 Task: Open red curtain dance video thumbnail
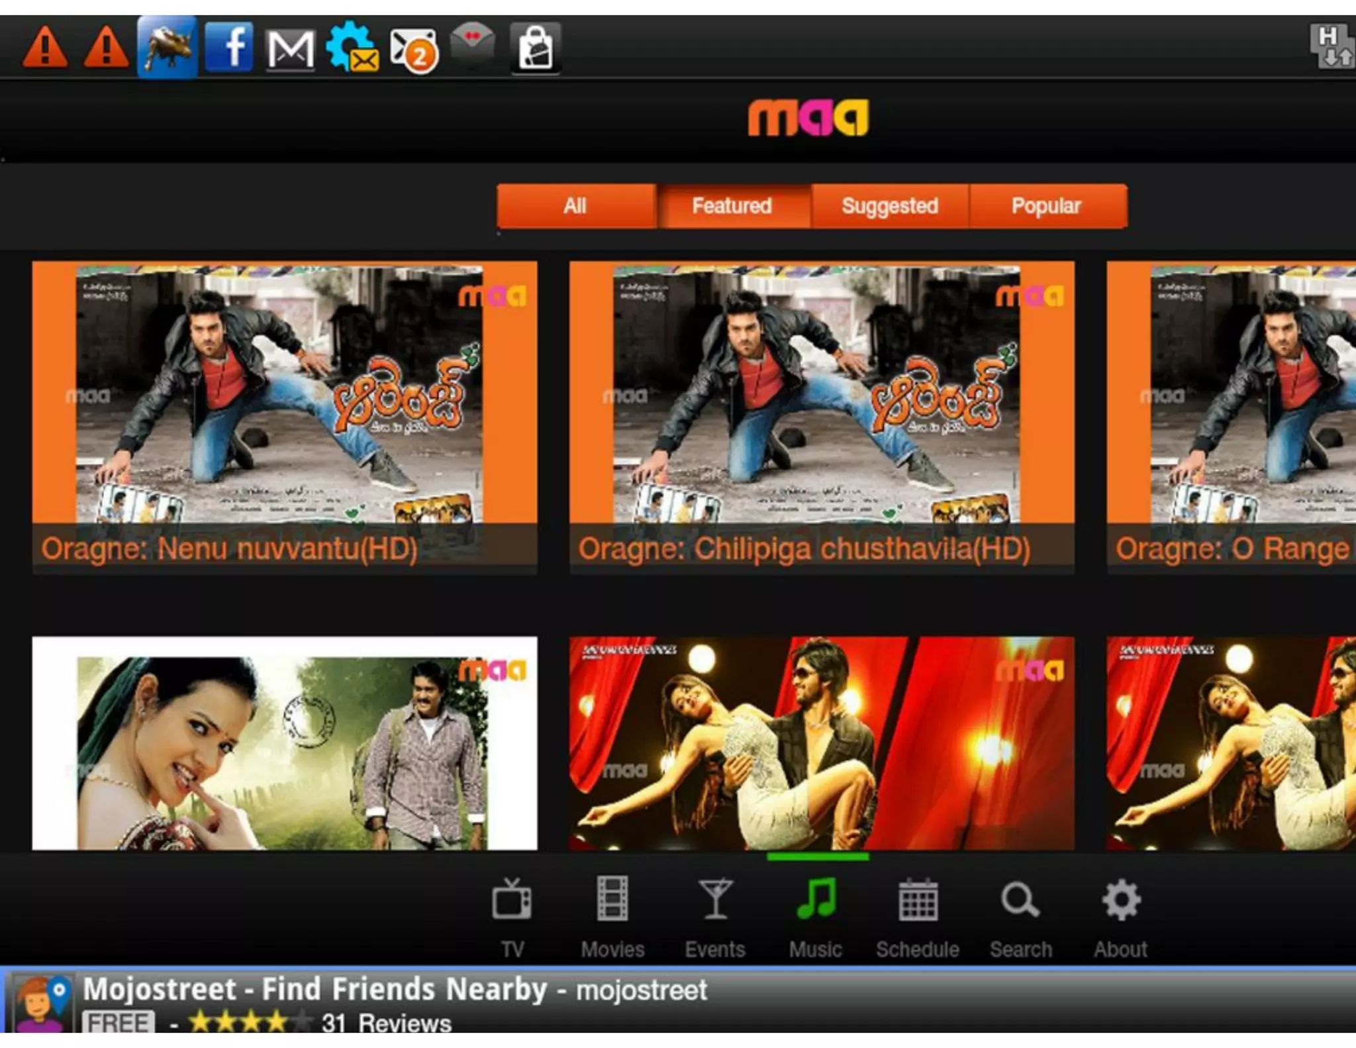tap(821, 743)
